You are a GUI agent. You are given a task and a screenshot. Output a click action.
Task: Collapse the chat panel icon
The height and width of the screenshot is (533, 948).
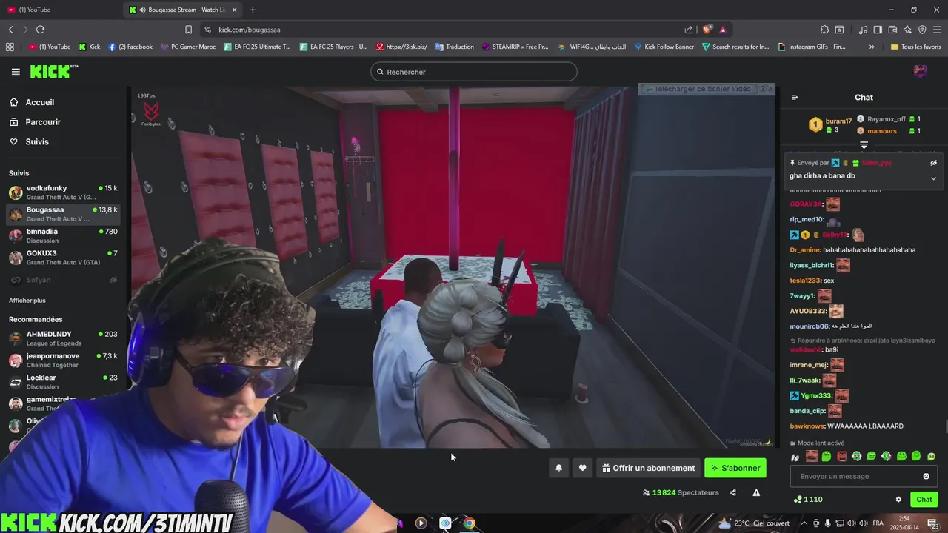click(x=795, y=97)
